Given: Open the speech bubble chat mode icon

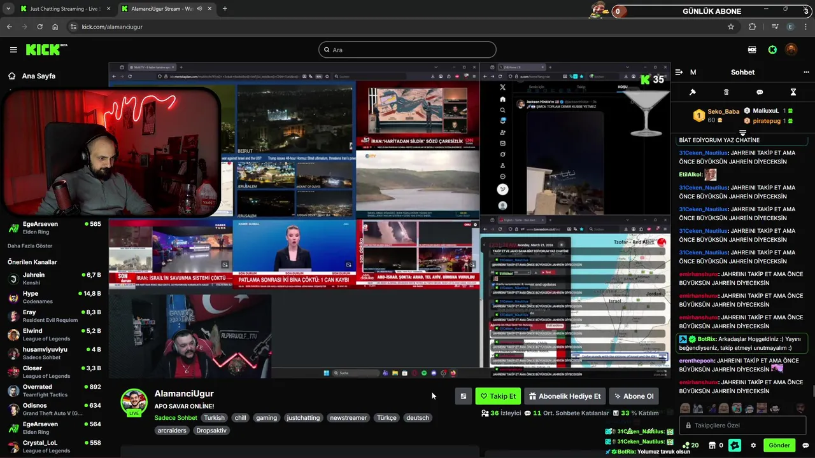Looking at the screenshot, I should click(x=760, y=92).
